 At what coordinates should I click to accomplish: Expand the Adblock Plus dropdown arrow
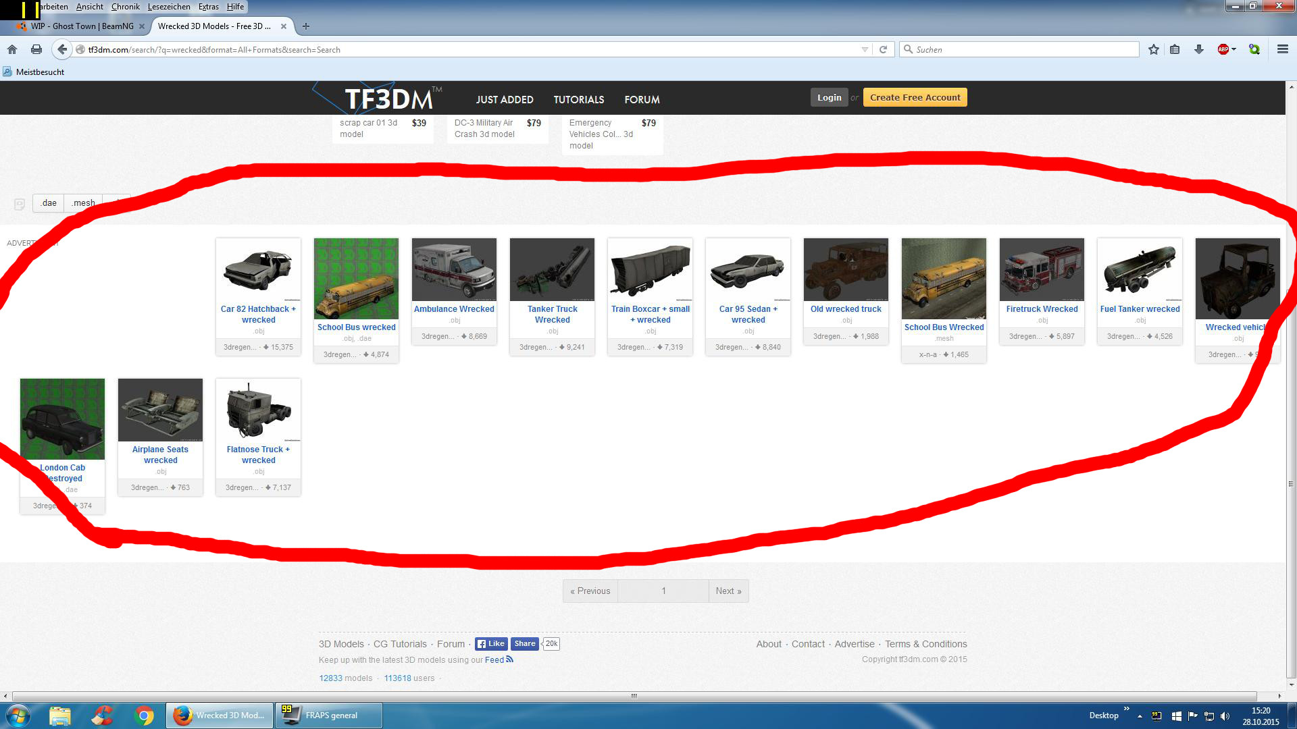coord(1234,49)
